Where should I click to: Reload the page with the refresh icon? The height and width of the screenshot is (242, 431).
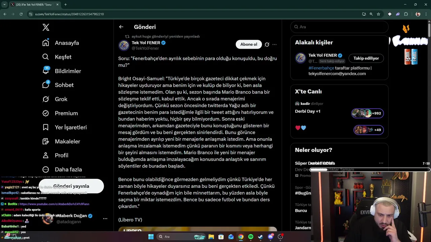click(x=21, y=14)
